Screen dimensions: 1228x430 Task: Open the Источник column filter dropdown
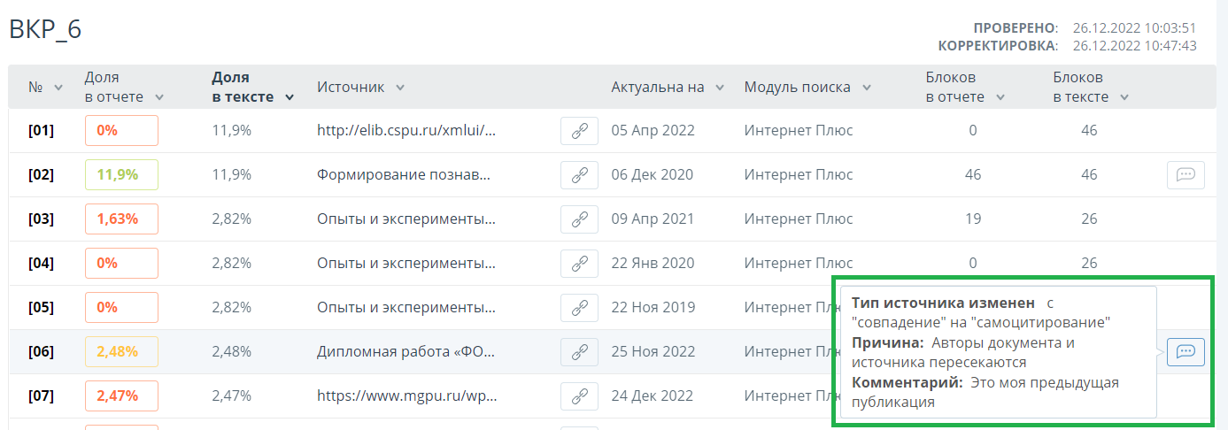[400, 88]
